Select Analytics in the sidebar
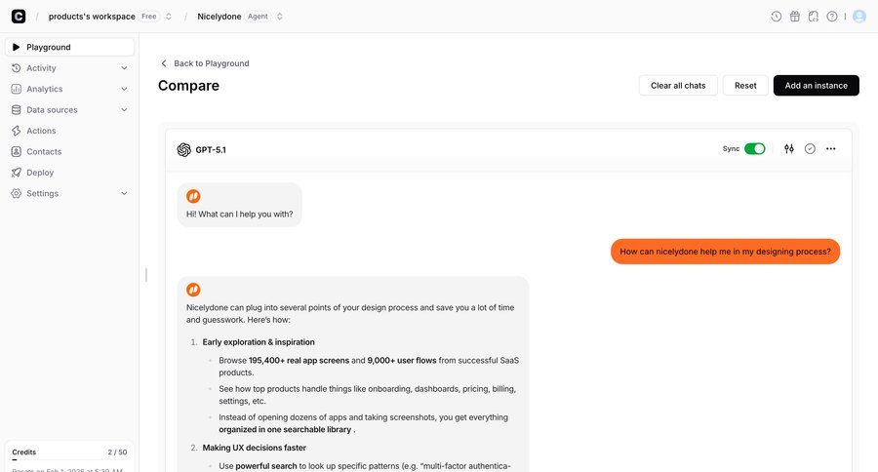This screenshot has height=472, width=878. (x=69, y=89)
